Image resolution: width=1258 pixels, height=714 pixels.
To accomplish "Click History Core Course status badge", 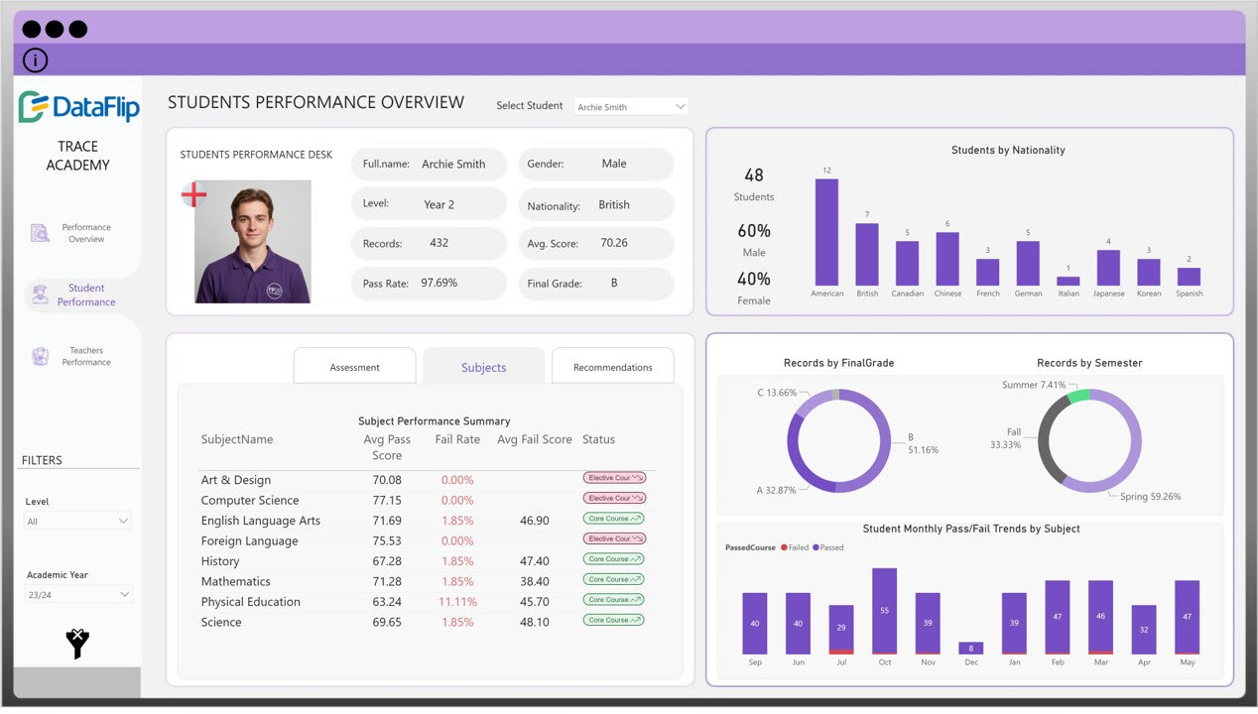I will [614, 558].
